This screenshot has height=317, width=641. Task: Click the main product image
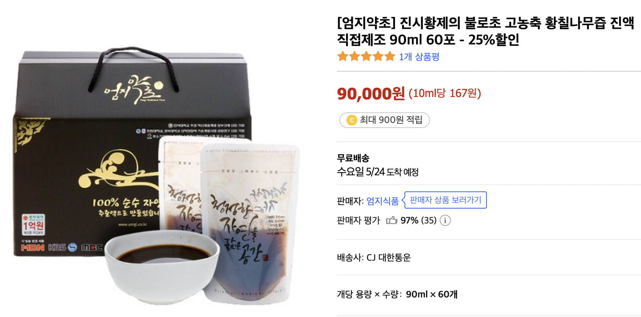pos(157,177)
